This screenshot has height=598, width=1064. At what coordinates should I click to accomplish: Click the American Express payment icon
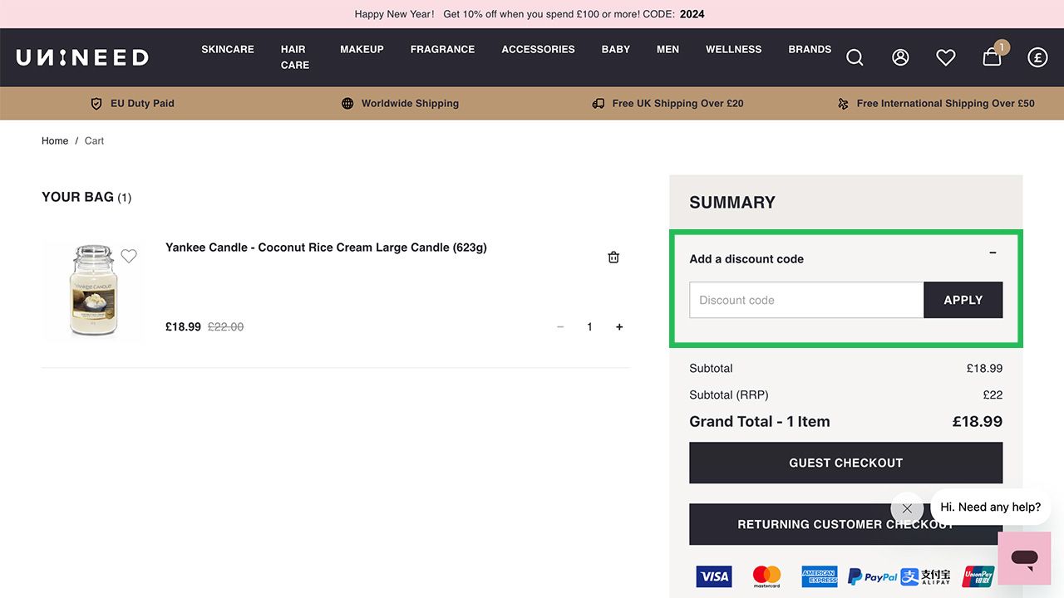tap(819, 576)
